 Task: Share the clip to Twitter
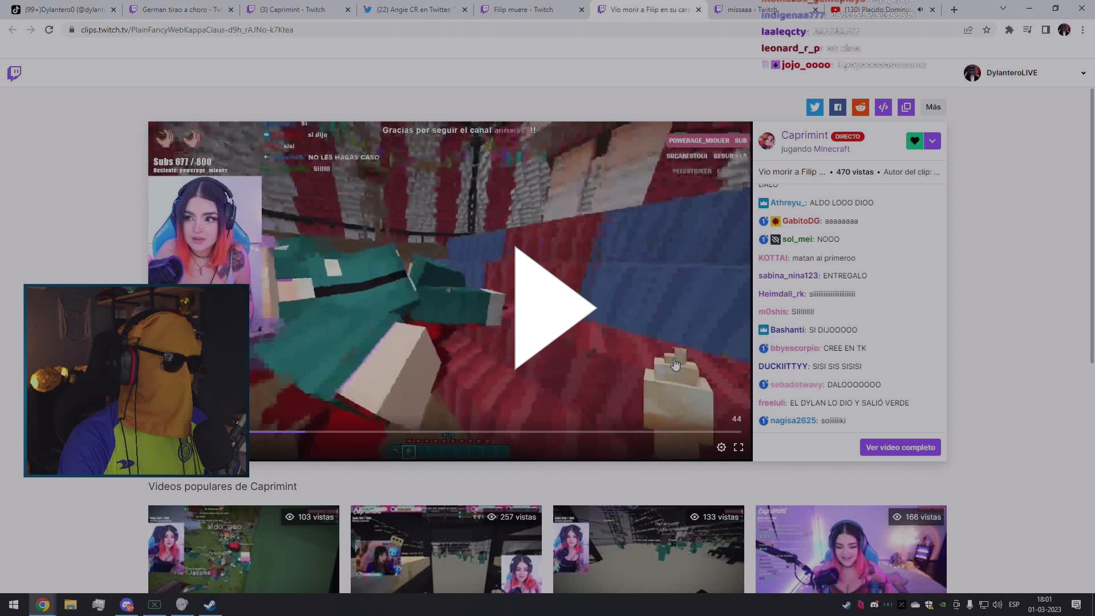[x=815, y=107]
